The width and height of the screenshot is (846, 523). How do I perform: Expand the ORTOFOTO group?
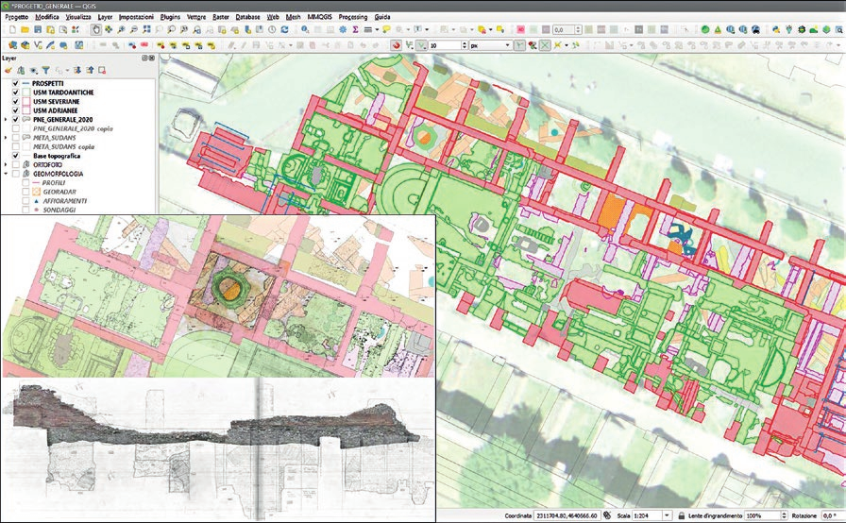(x=6, y=164)
